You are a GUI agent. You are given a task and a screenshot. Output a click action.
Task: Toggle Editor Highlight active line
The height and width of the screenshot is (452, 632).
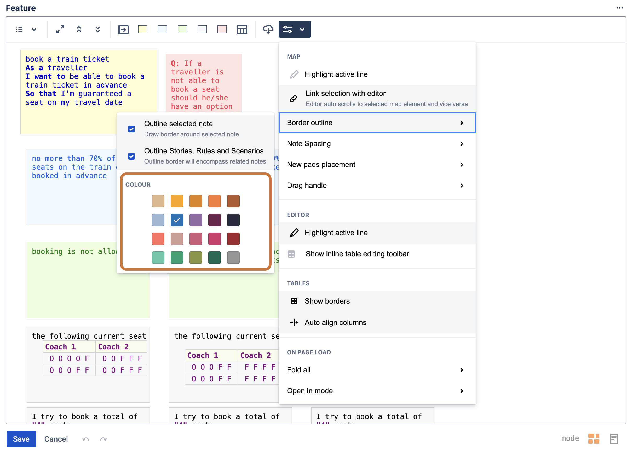point(377,233)
